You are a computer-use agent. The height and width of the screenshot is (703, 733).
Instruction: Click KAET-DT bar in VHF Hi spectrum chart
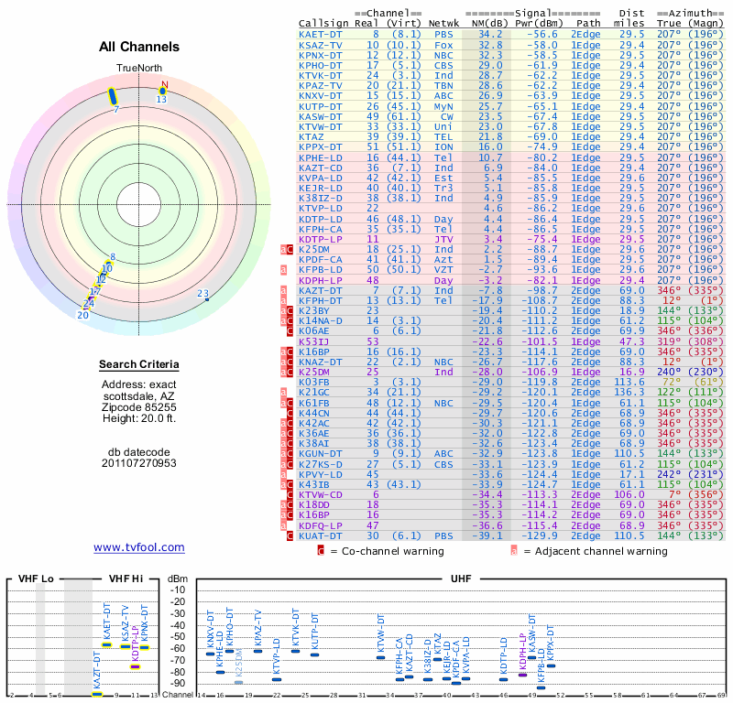click(107, 645)
